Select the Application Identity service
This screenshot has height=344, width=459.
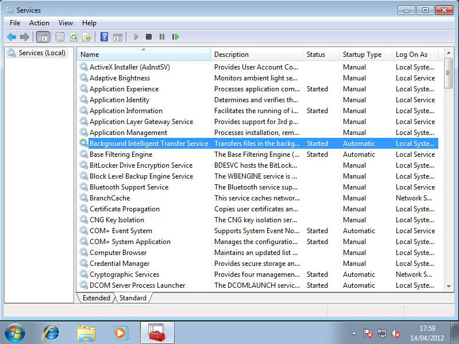point(257,100)
